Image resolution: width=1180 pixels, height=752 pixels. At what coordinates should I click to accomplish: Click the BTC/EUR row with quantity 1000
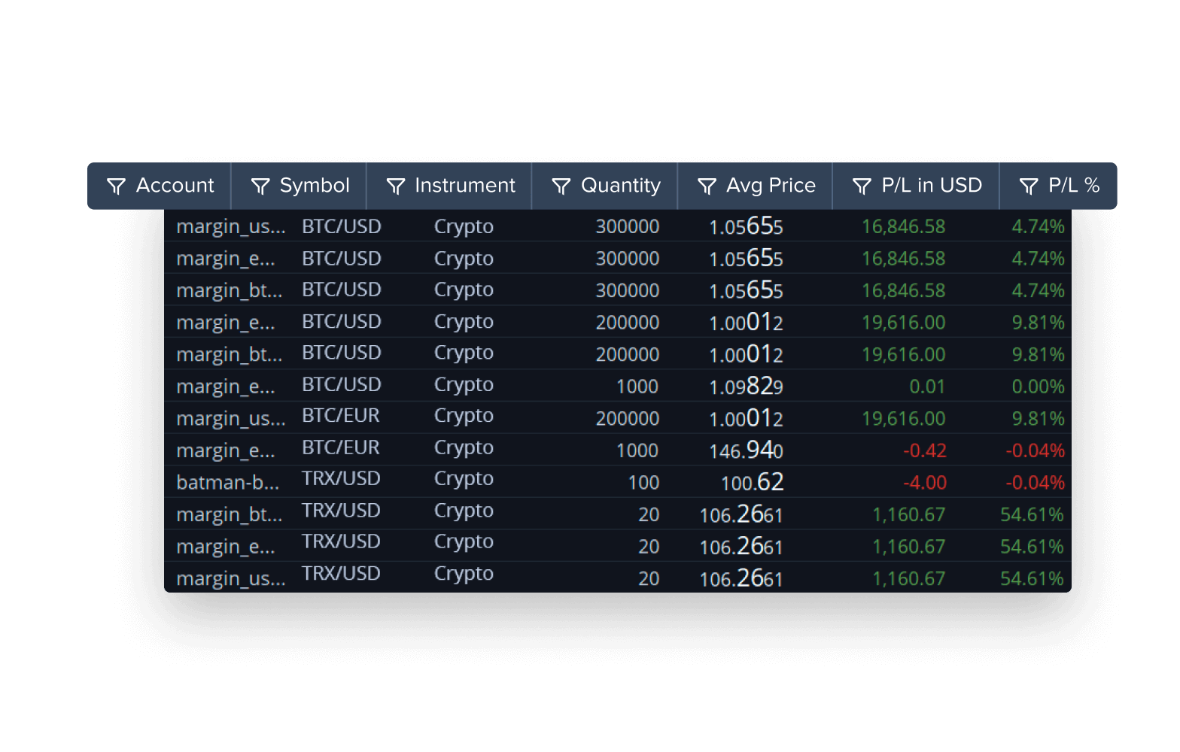click(x=618, y=450)
